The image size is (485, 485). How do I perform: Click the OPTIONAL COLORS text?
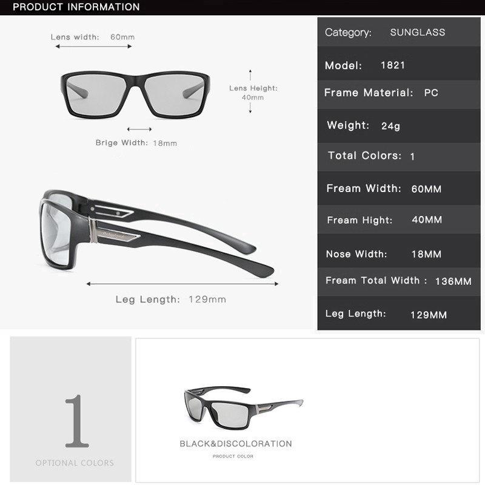click(75, 463)
